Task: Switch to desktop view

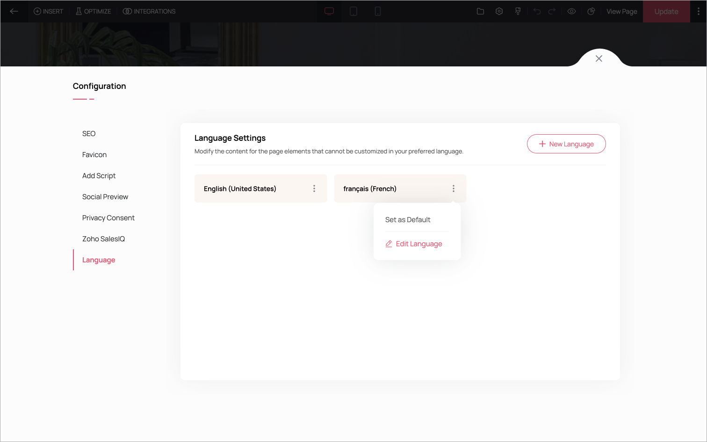Action: coord(329,11)
